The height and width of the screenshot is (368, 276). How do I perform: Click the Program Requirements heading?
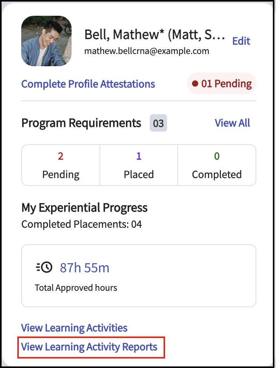coord(81,123)
